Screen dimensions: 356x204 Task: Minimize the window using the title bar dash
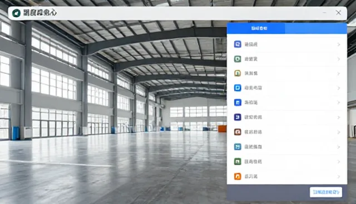[x=324, y=13]
